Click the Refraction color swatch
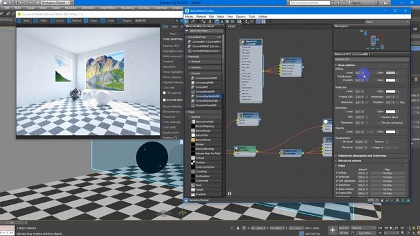 pos(390,111)
